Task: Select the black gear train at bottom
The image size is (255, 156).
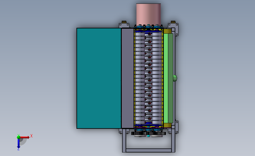Action: (x=149, y=133)
